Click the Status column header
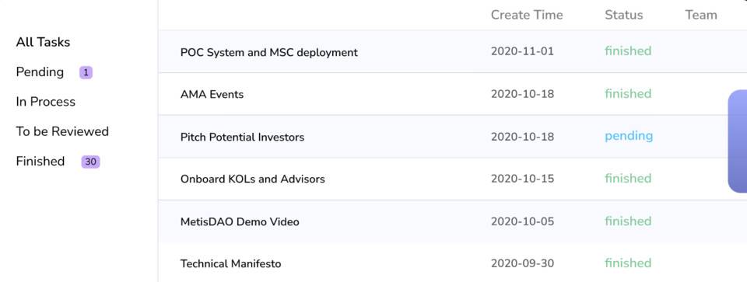747x282 pixels. 623,16
